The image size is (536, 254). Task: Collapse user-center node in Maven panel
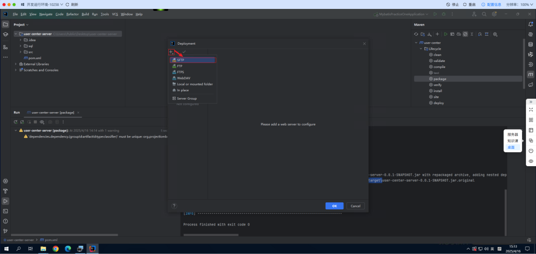pyautogui.click(x=416, y=43)
